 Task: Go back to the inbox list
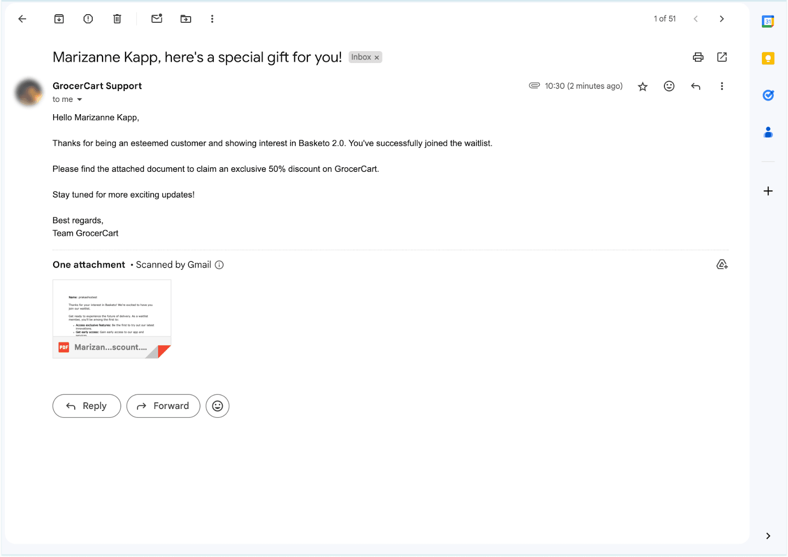pyautogui.click(x=22, y=19)
